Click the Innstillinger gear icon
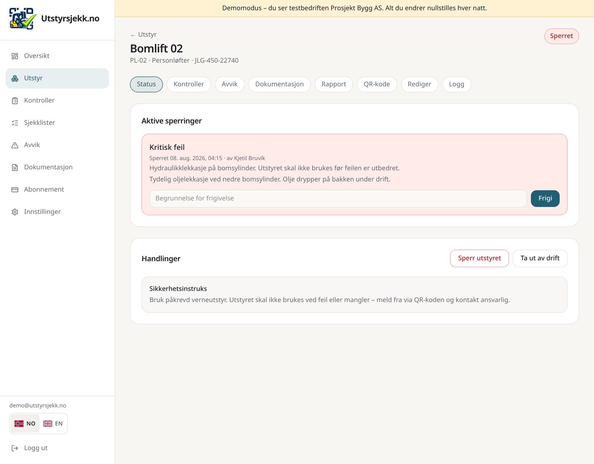 coord(15,212)
